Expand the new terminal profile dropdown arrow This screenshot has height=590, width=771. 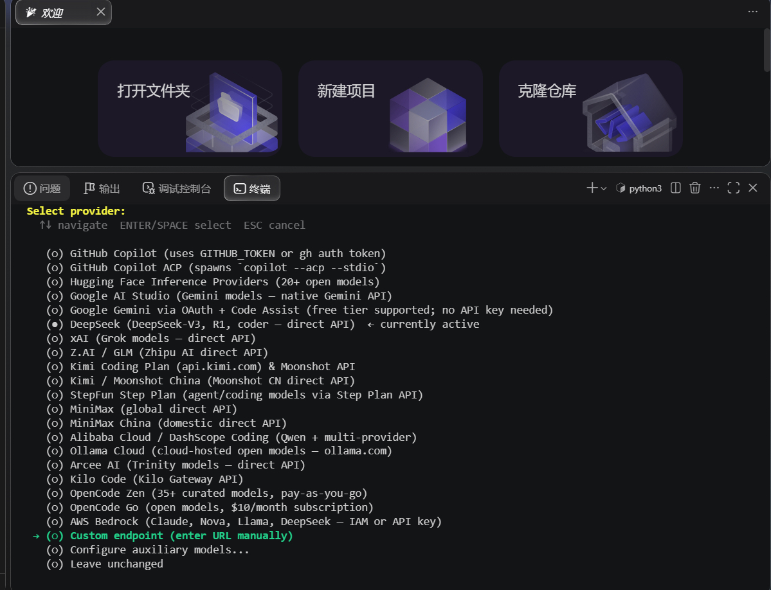[604, 188]
